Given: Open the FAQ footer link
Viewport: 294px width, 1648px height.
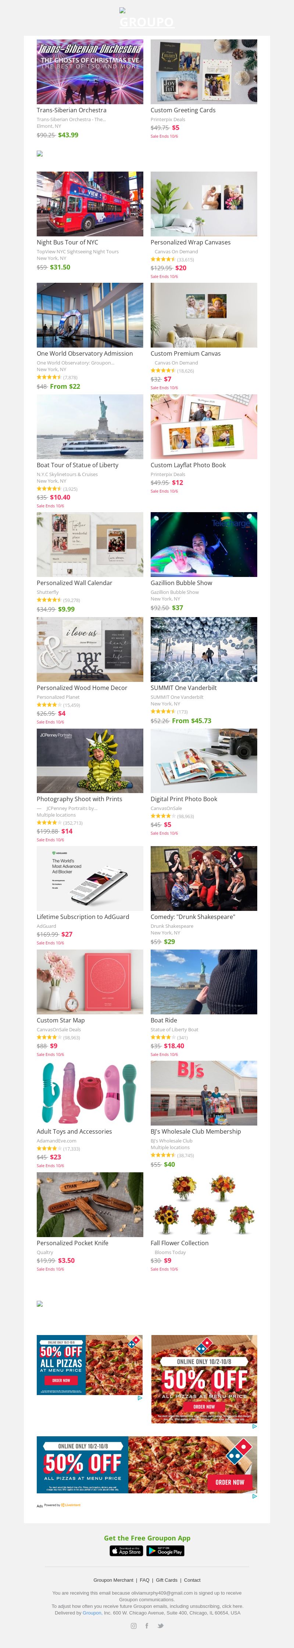Looking at the screenshot, I should 144,1580.
